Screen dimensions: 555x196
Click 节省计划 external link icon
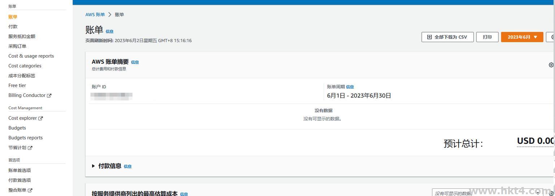coord(30,148)
